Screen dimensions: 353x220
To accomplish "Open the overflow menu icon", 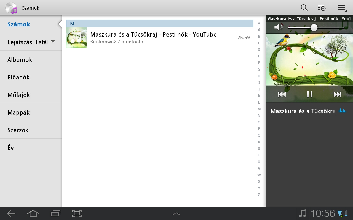I will click(x=342, y=8).
